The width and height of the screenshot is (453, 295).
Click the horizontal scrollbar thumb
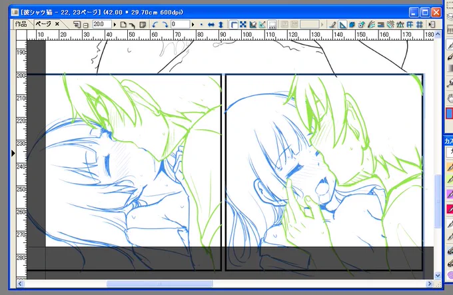[160, 284]
